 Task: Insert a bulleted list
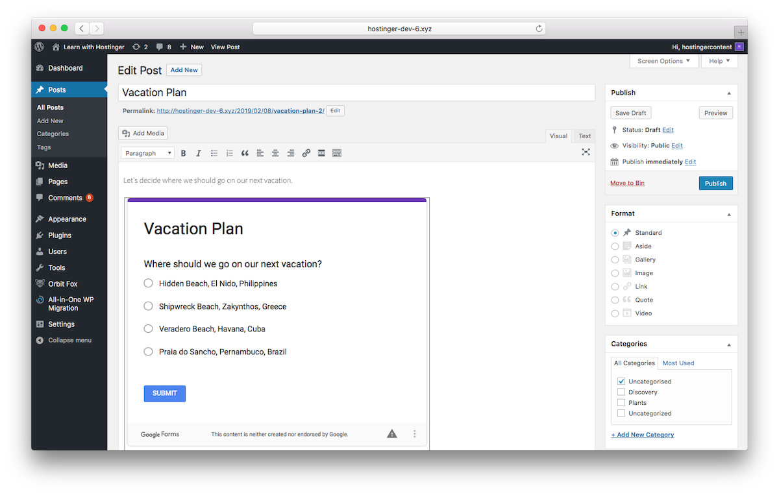pos(214,153)
